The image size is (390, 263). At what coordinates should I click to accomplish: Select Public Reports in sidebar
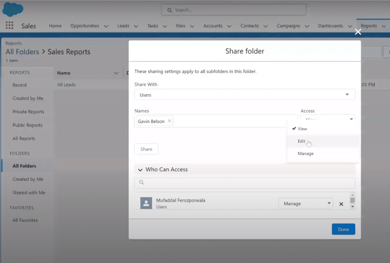tap(27, 125)
